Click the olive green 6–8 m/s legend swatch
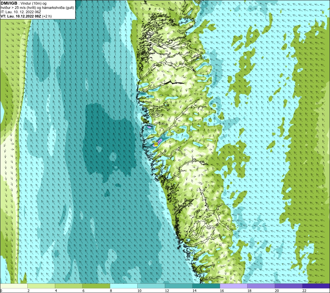Viewport: 330px width, 293px height. point(96,286)
